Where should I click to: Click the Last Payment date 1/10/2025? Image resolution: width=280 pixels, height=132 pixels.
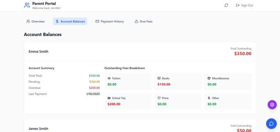coord(93,94)
